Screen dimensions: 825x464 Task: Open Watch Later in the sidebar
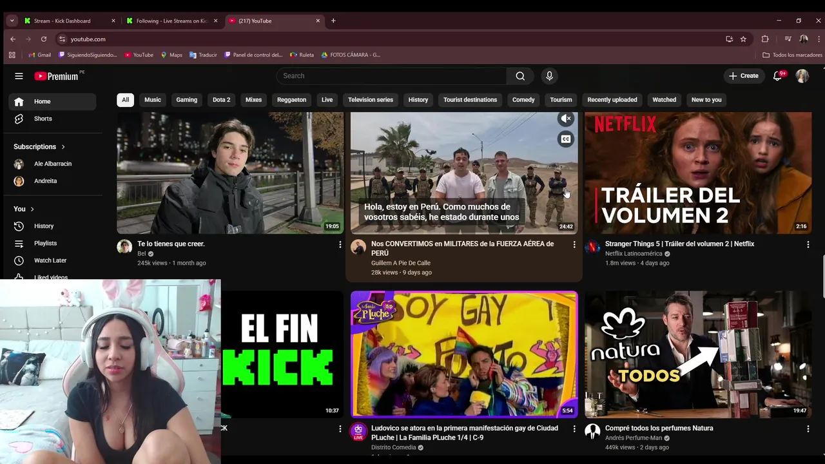click(52, 260)
